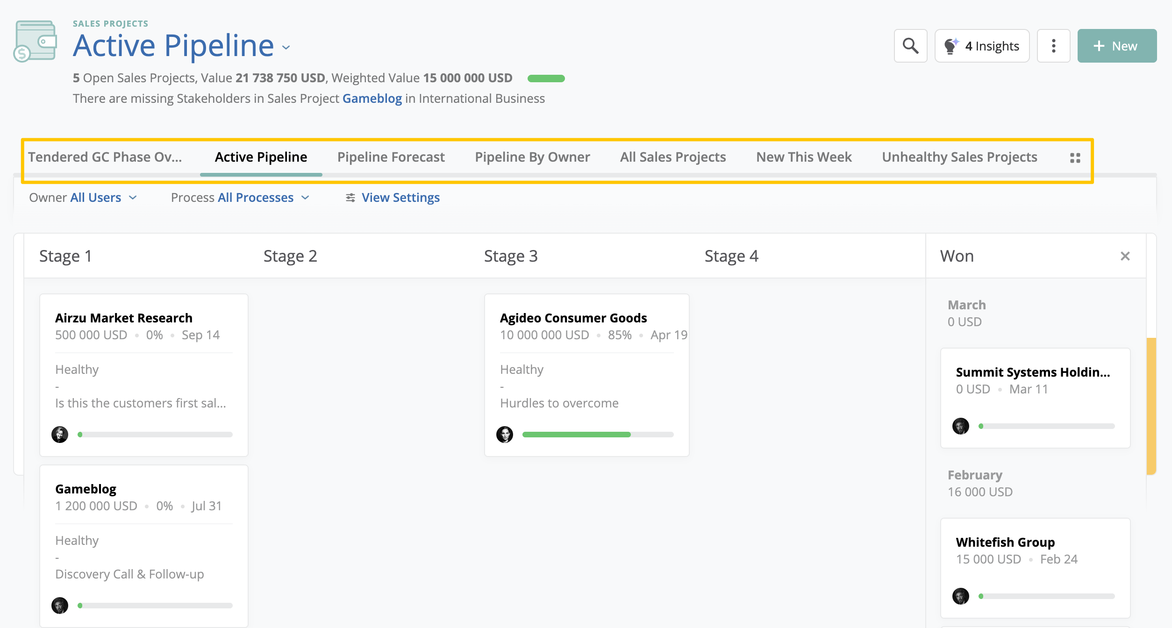Open the Gameblog link in the notice

point(372,99)
